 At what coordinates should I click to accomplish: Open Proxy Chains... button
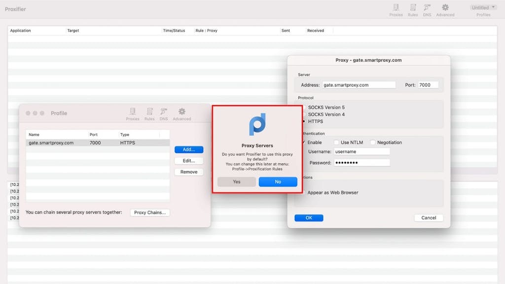click(x=150, y=213)
